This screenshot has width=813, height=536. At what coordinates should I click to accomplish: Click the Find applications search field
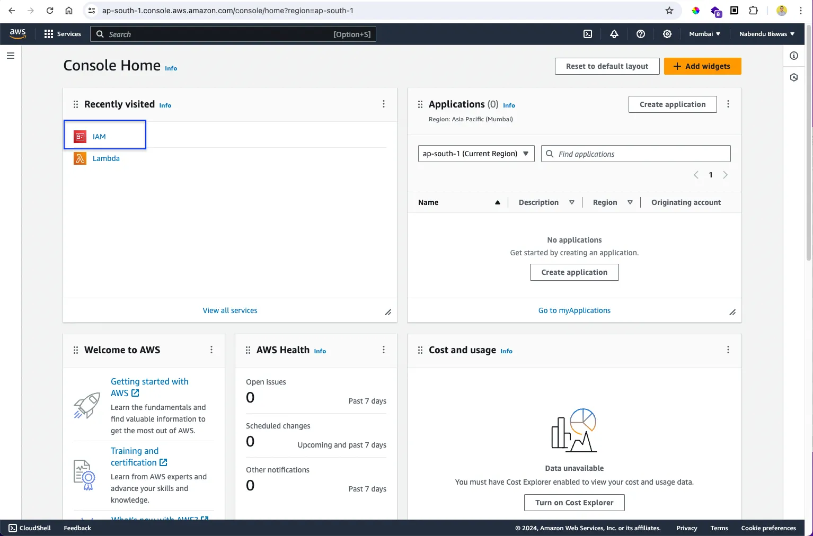click(636, 154)
